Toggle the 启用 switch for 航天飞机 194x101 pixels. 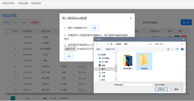82,72
